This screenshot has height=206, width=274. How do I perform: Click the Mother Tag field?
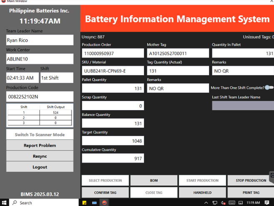point(178,53)
